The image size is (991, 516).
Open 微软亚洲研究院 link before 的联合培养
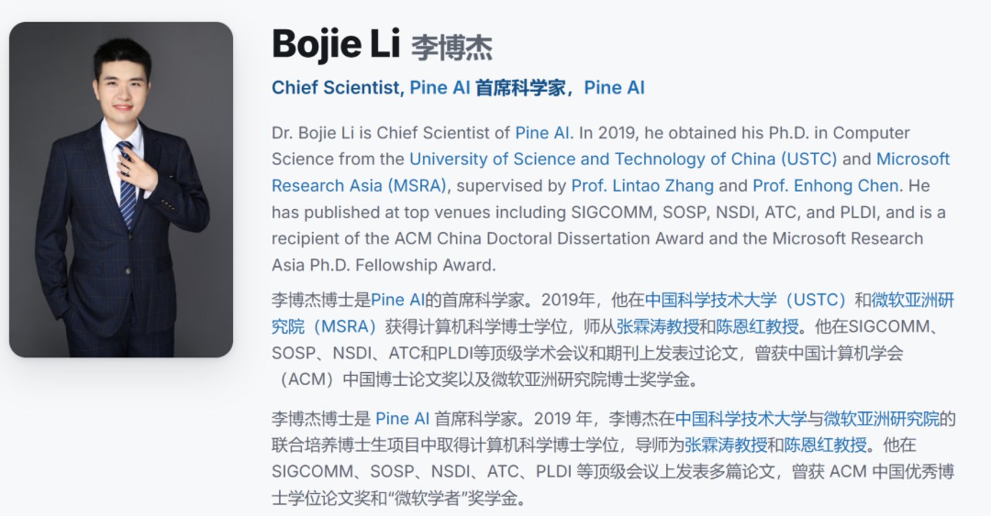click(882, 418)
